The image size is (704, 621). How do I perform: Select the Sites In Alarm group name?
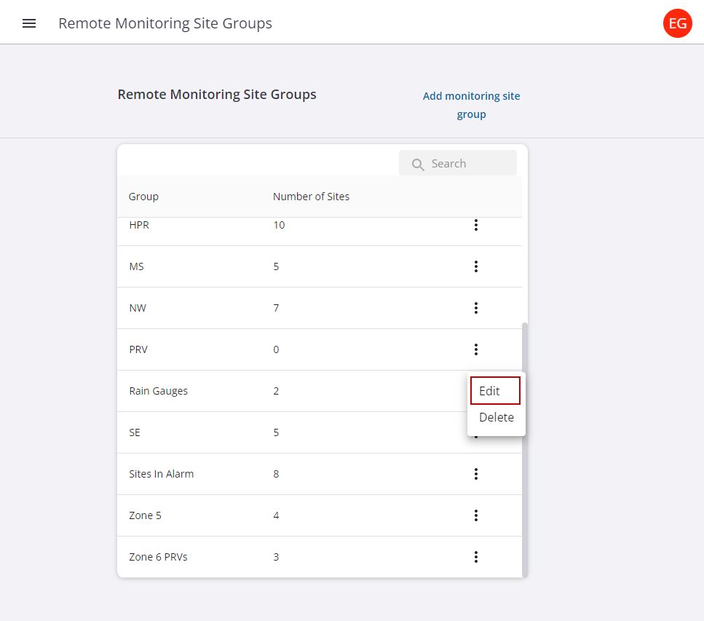click(161, 474)
